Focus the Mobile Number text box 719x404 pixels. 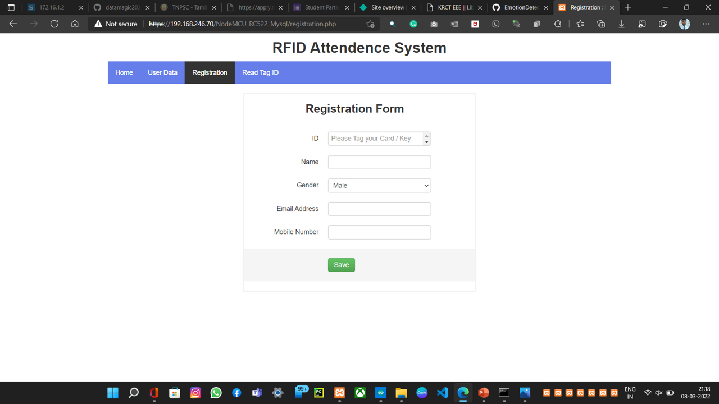tap(379, 232)
